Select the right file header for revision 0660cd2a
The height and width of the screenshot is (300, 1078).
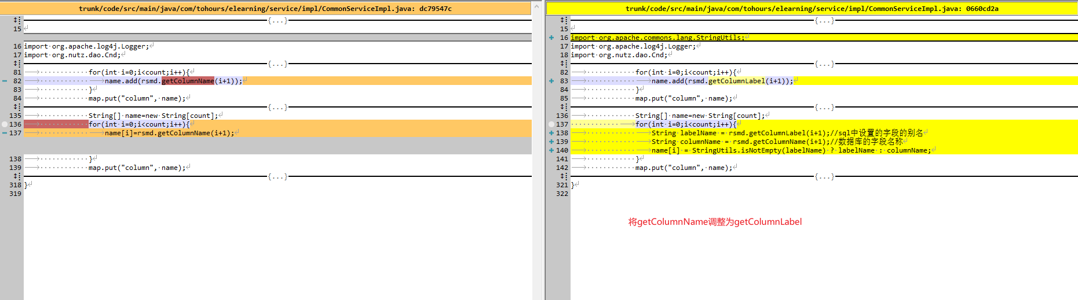(x=812, y=9)
